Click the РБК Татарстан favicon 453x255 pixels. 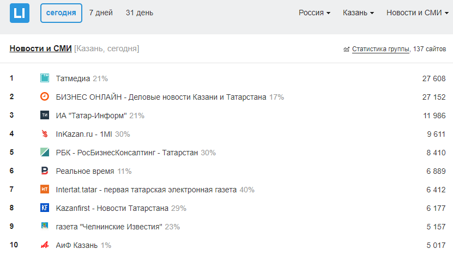pos(45,152)
